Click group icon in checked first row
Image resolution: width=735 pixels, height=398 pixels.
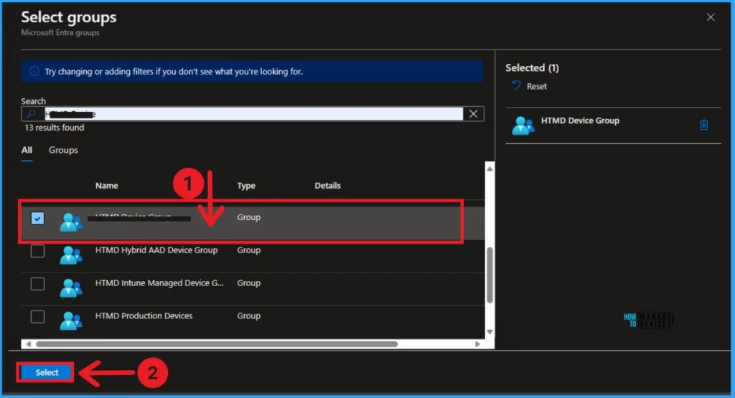click(x=71, y=222)
